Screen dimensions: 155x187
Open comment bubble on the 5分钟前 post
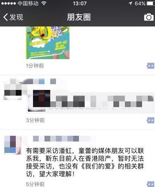pos(150,184)
